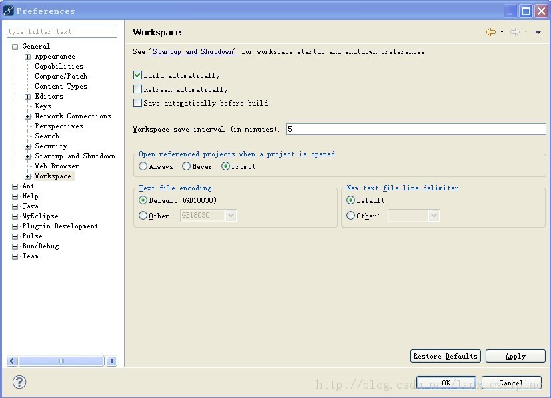Click the workspace save interval field
The height and width of the screenshot is (398, 551).
[416, 129]
